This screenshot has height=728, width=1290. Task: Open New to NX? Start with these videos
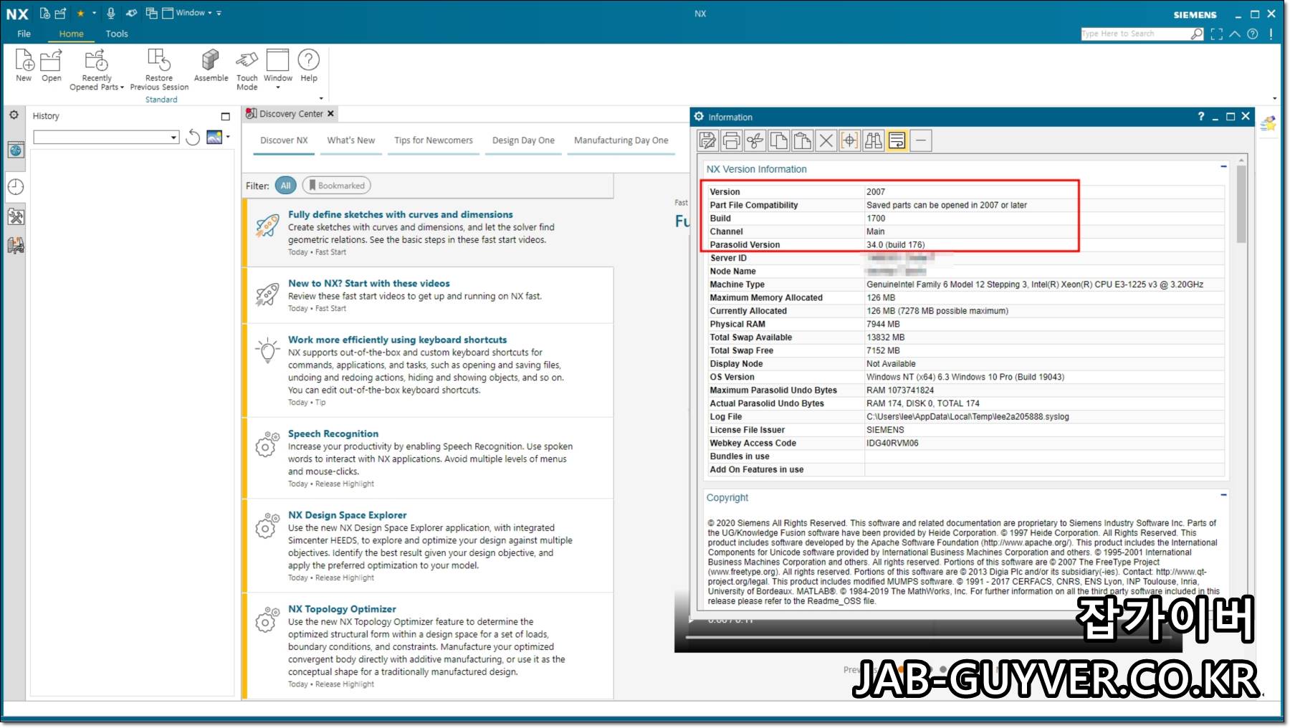click(x=369, y=283)
